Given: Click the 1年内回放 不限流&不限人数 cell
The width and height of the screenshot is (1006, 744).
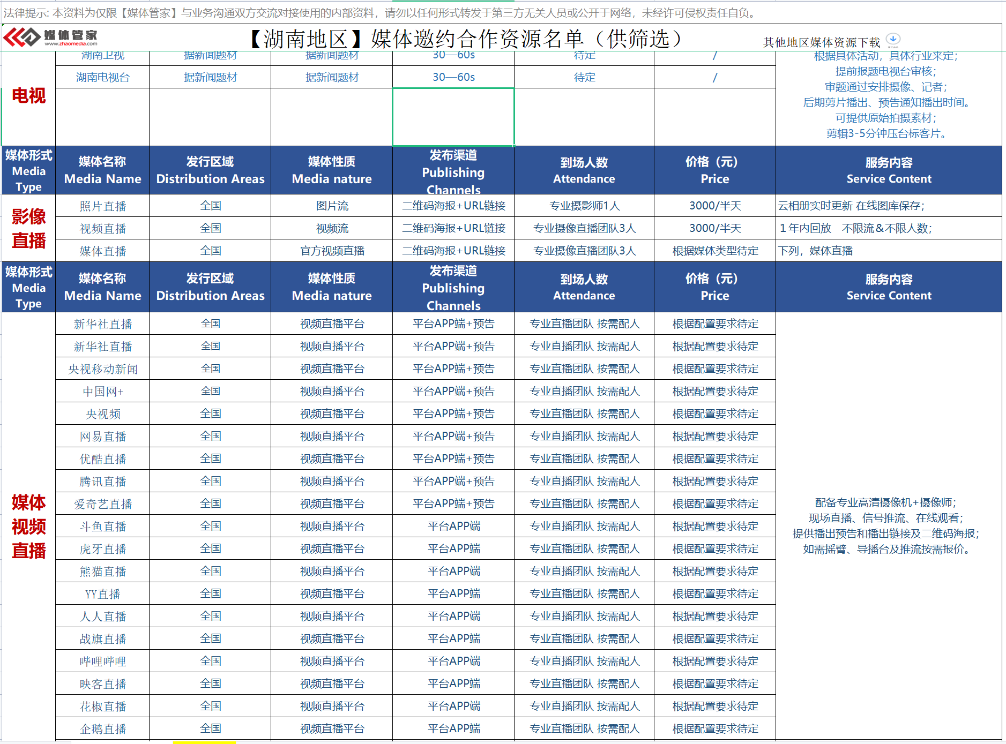Looking at the screenshot, I should coord(889,228).
